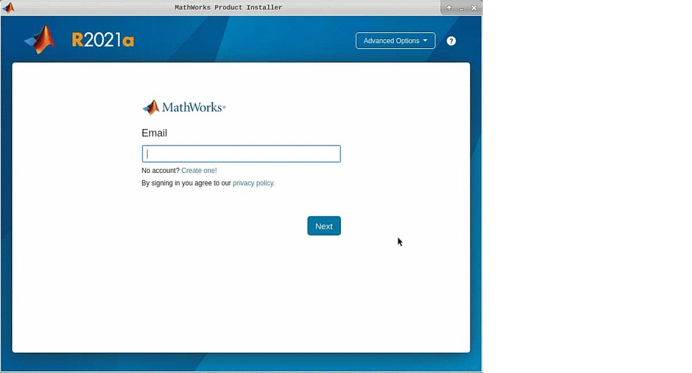Open the privacy policy link
Screen dimensions: 692x373
click(x=254, y=183)
